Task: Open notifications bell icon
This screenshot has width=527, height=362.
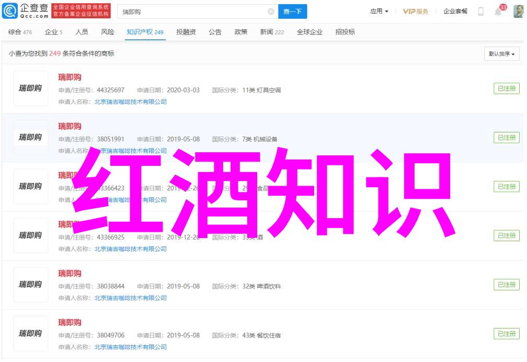Action: [x=498, y=12]
